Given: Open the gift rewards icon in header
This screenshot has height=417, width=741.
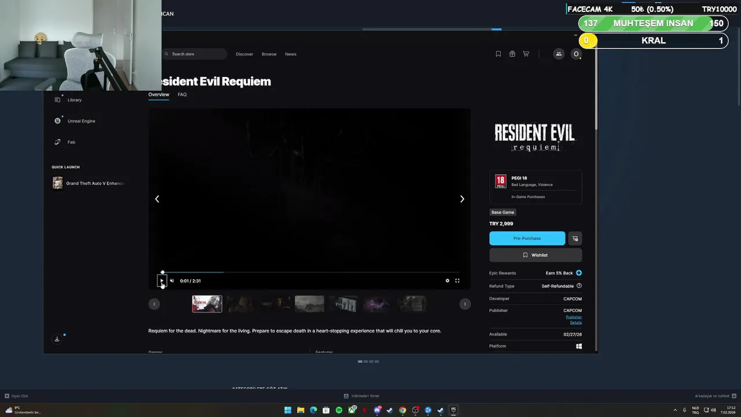Looking at the screenshot, I should [x=512, y=54].
